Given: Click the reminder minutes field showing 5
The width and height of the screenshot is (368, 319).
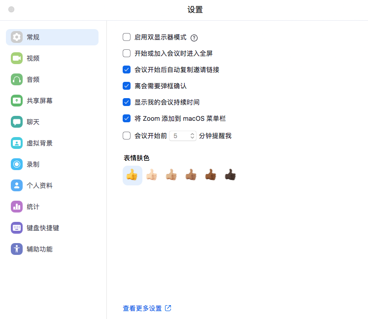Looking at the screenshot, I should [183, 136].
